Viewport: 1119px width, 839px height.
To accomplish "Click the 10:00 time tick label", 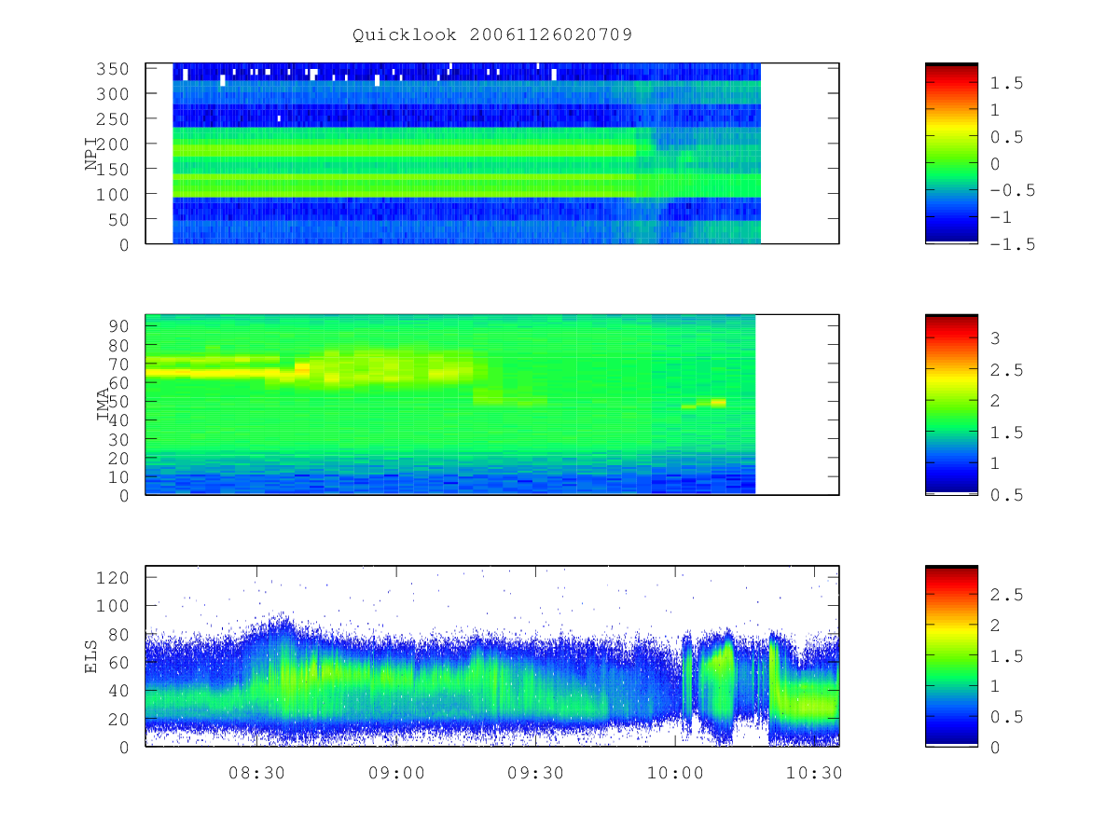I will [675, 773].
